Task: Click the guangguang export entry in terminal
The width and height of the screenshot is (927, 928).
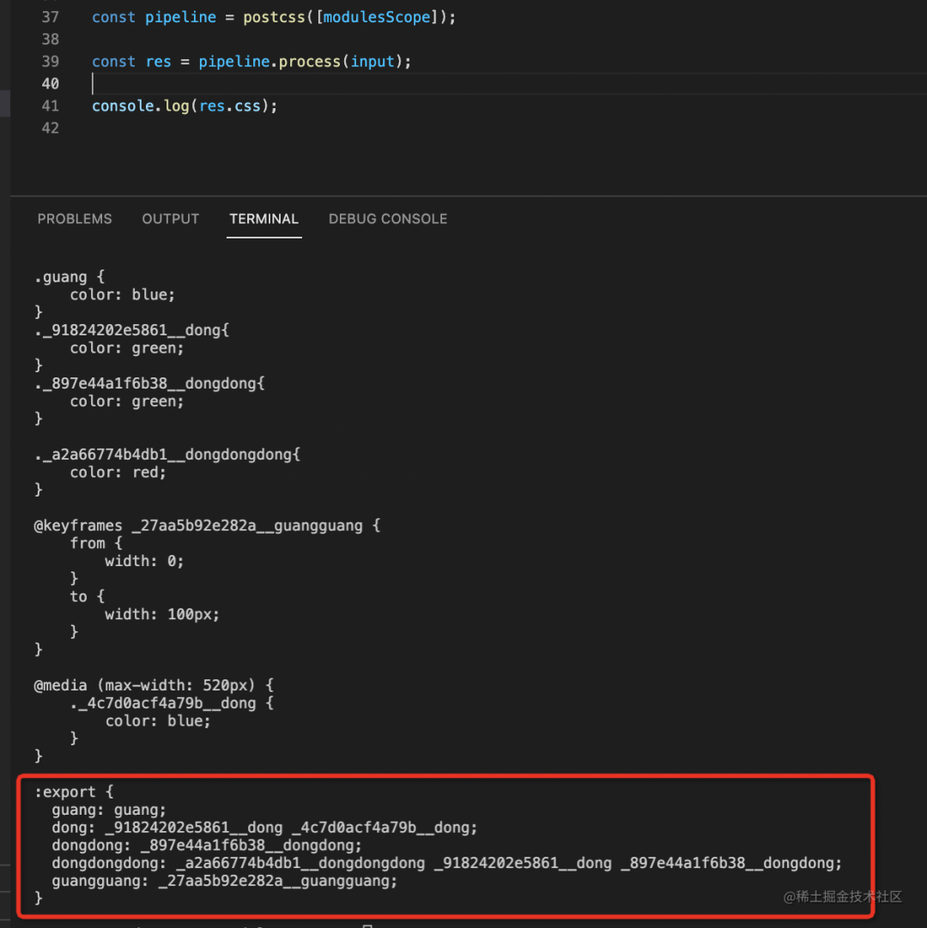Action: (224, 881)
